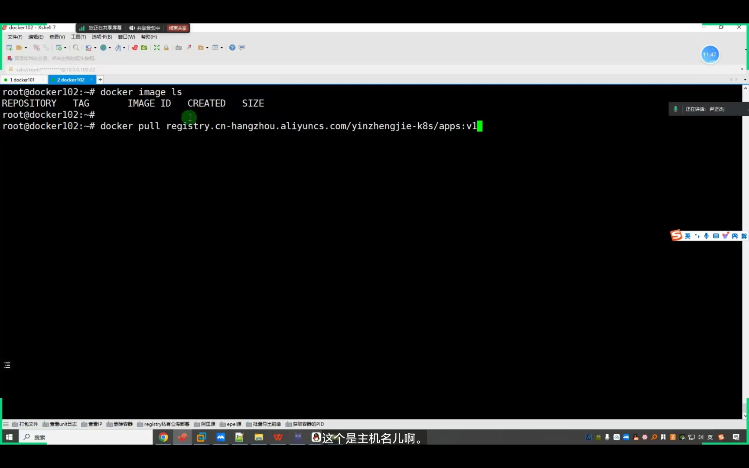
Task: Click the ssh address bar field
Action: coord(374,69)
